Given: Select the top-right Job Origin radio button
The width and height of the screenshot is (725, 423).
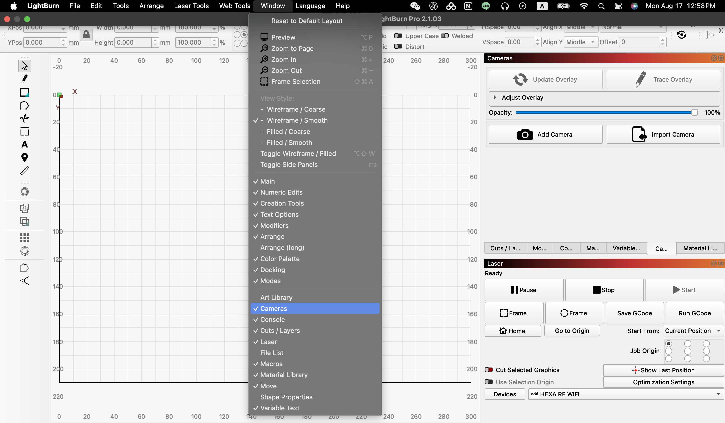Looking at the screenshot, I should tap(706, 344).
